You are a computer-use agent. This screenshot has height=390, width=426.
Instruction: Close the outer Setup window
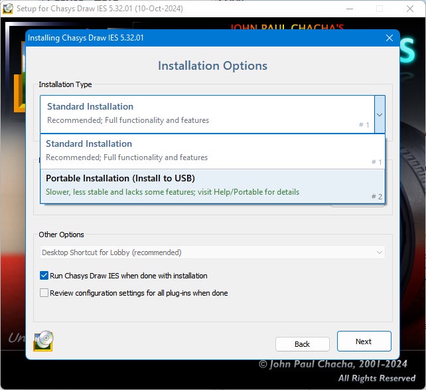pyautogui.click(x=410, y=9)
